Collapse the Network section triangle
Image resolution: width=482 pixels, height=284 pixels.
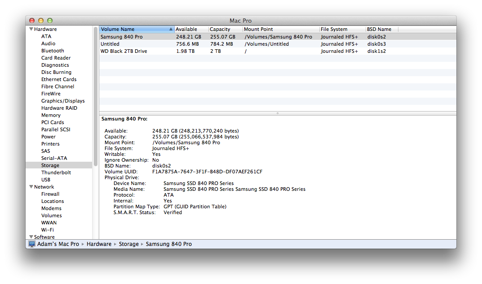click(x=31, y=187)
